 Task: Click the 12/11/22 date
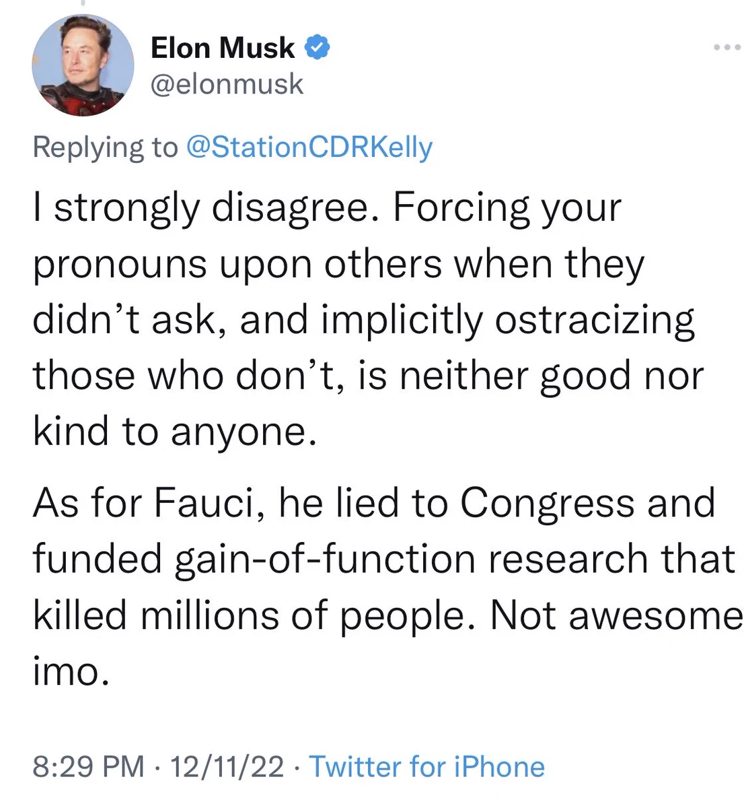[x=227, y=767]
